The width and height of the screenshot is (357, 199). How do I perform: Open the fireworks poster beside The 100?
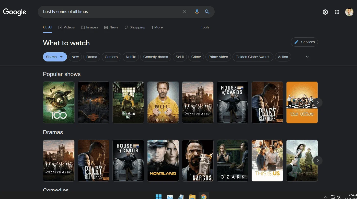[94, 102]
